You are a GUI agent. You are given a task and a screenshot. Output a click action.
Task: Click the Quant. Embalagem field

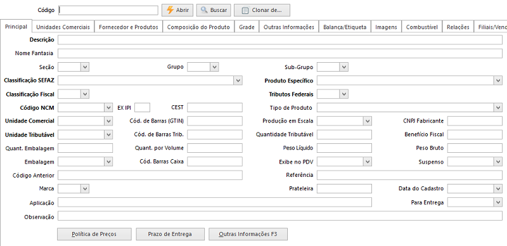(86, 148)
